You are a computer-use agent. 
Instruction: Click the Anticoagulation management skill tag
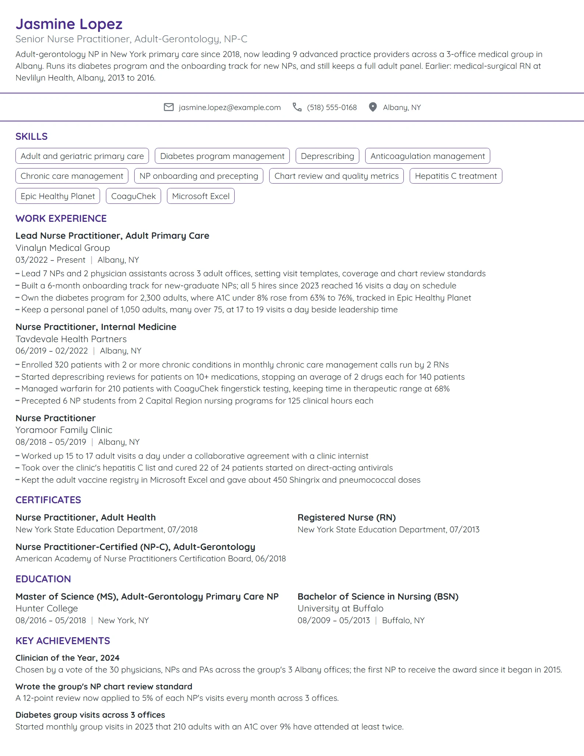click(428, 156)
